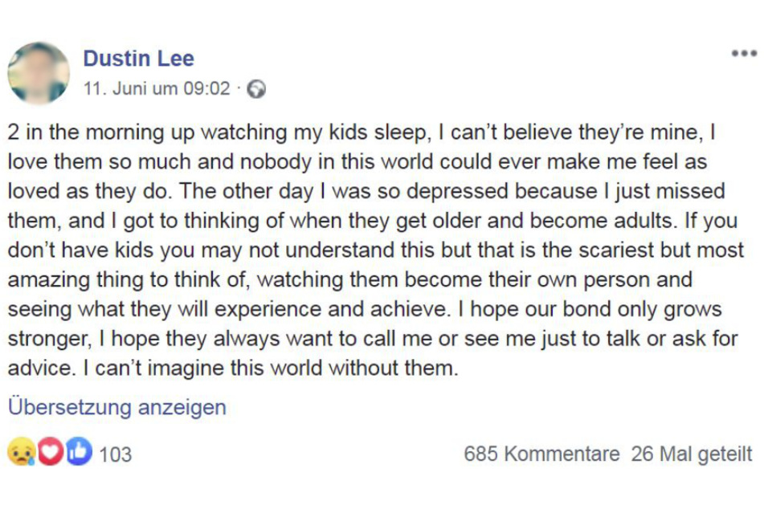Click Übersetzung anzeigen to show translation

pos(117,407)
